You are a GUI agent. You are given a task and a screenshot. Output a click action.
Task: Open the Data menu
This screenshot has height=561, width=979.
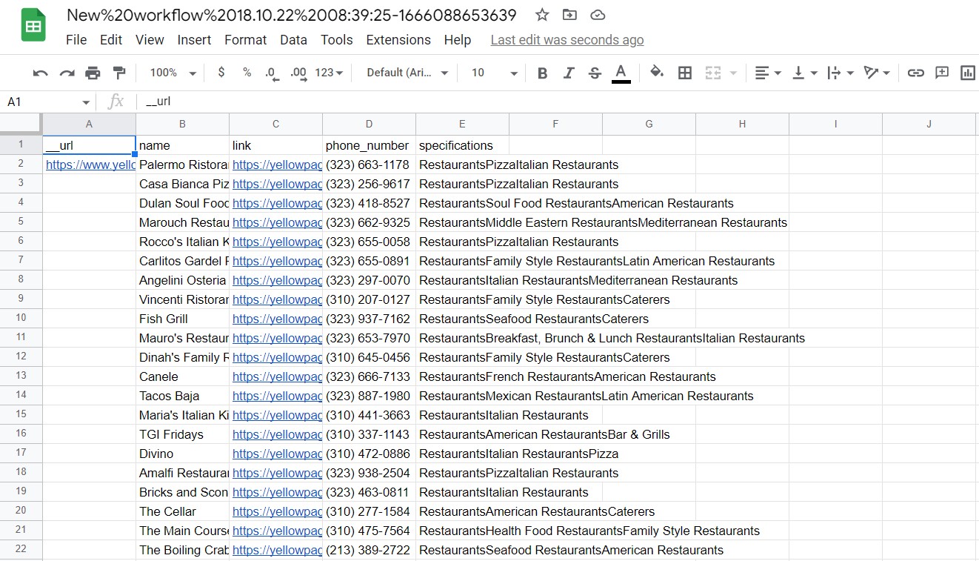(x=293, y=40)
